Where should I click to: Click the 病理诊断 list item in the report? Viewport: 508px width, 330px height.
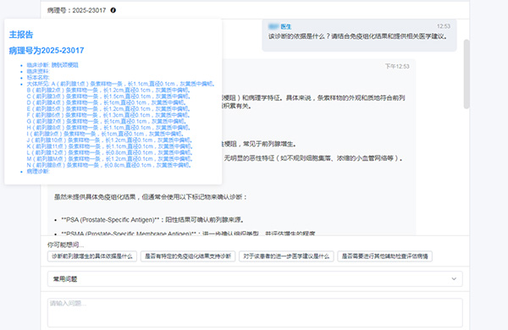click(x=38, y=171)
